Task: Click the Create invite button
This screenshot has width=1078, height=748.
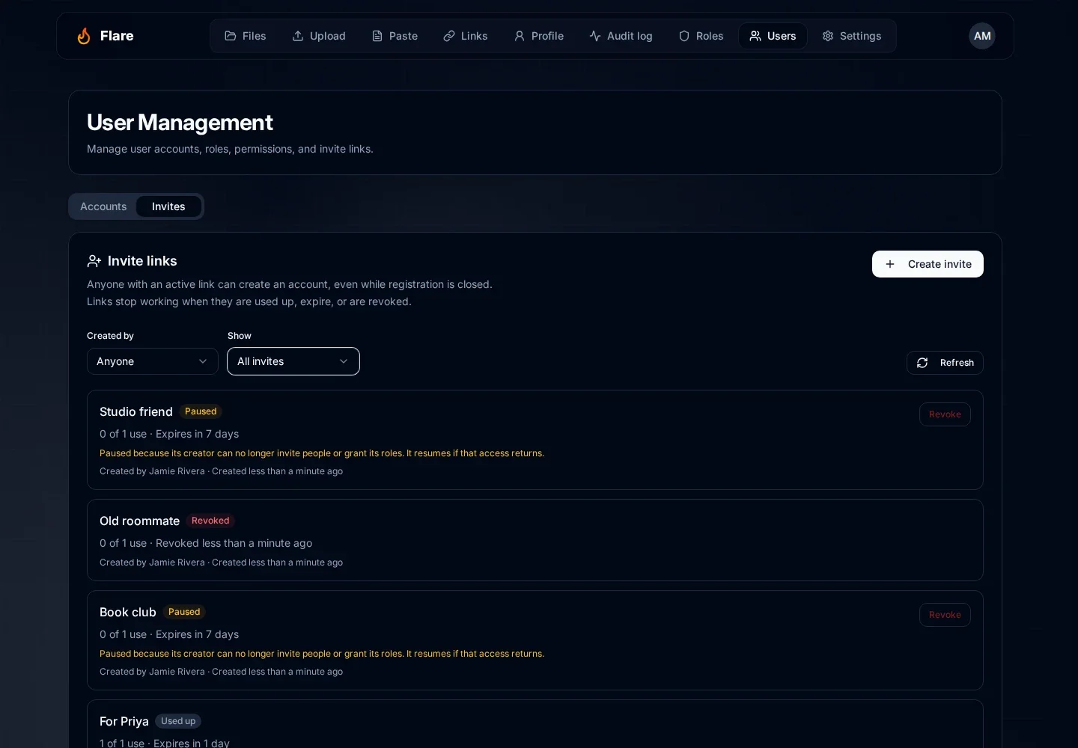Action: [x=928, y=264]
